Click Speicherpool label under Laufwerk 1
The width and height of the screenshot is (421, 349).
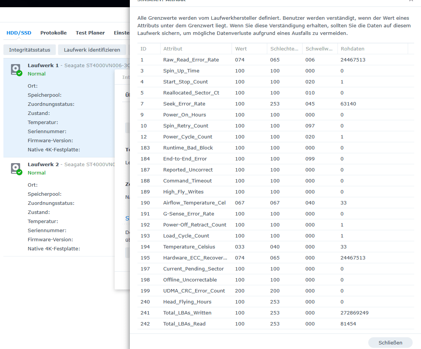tap(44, 95)
